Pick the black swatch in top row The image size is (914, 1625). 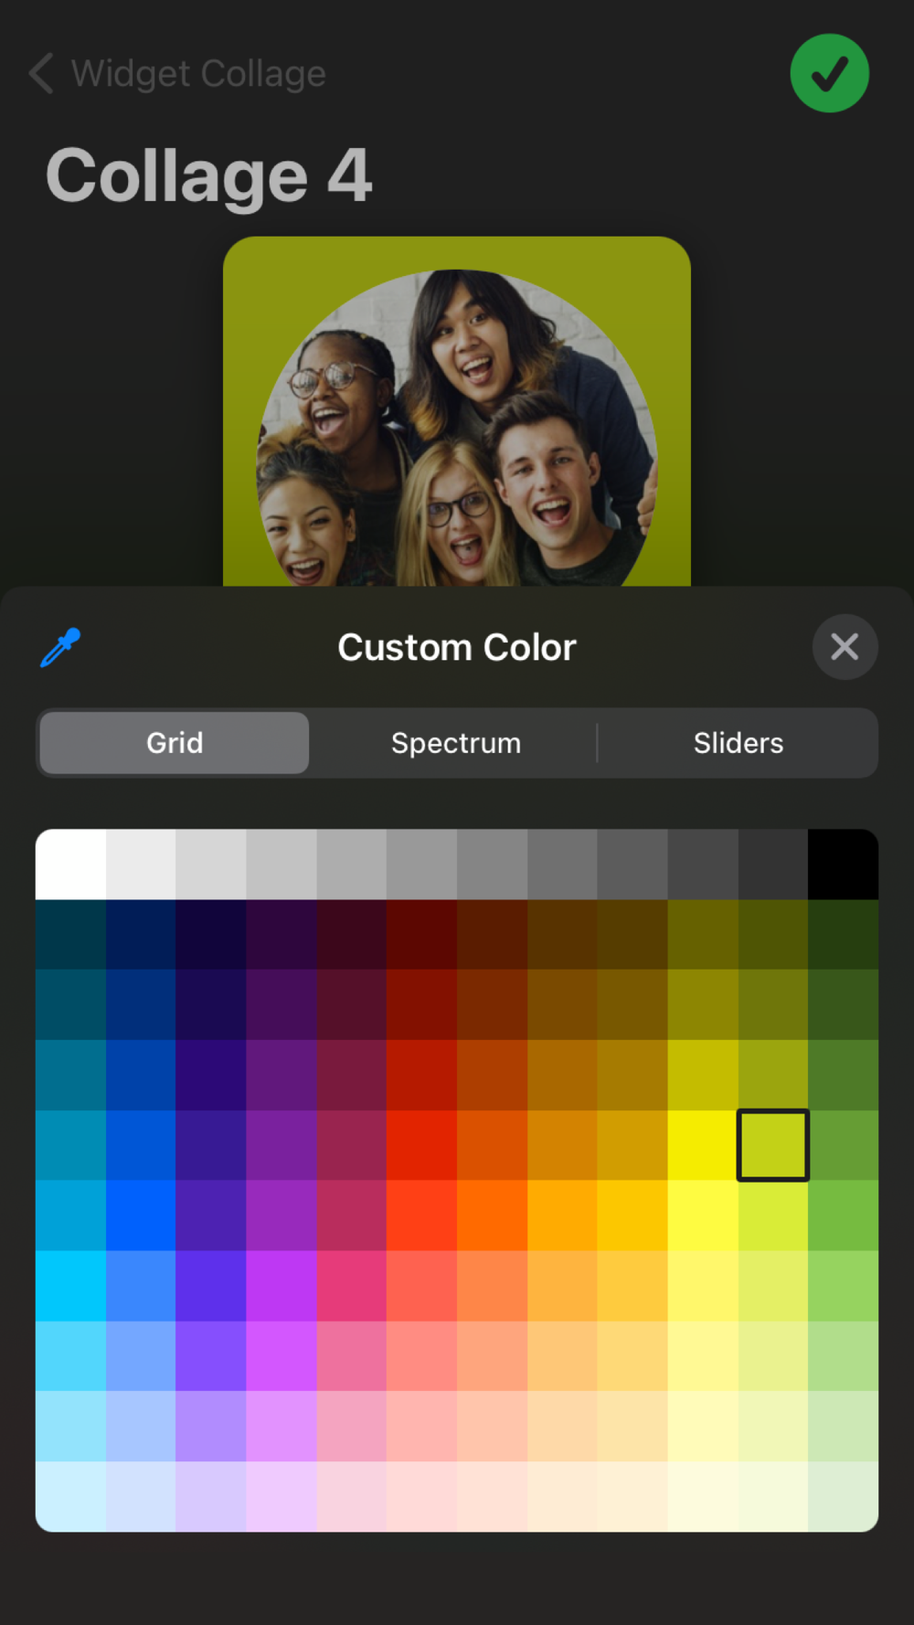point(843,865)
